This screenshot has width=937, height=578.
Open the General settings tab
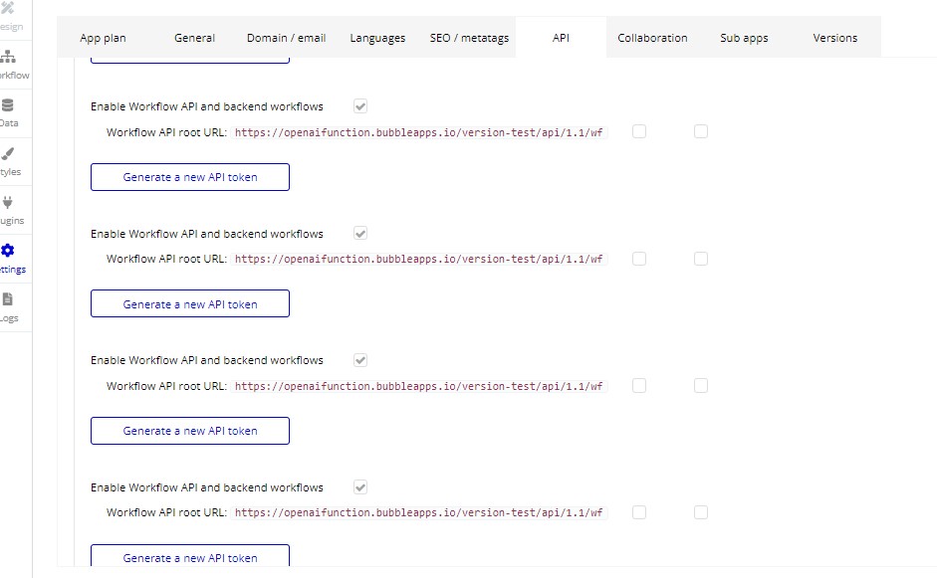click(194, 38)
